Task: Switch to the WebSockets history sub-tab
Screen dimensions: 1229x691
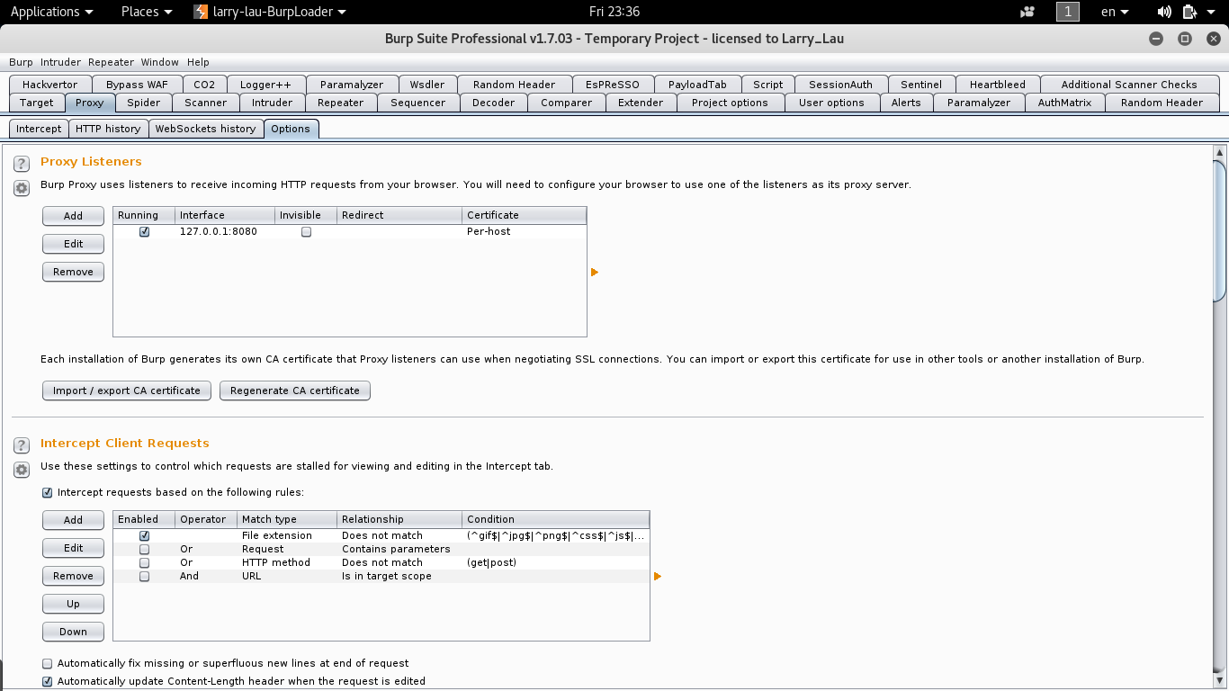Action: tap(205, 129)
